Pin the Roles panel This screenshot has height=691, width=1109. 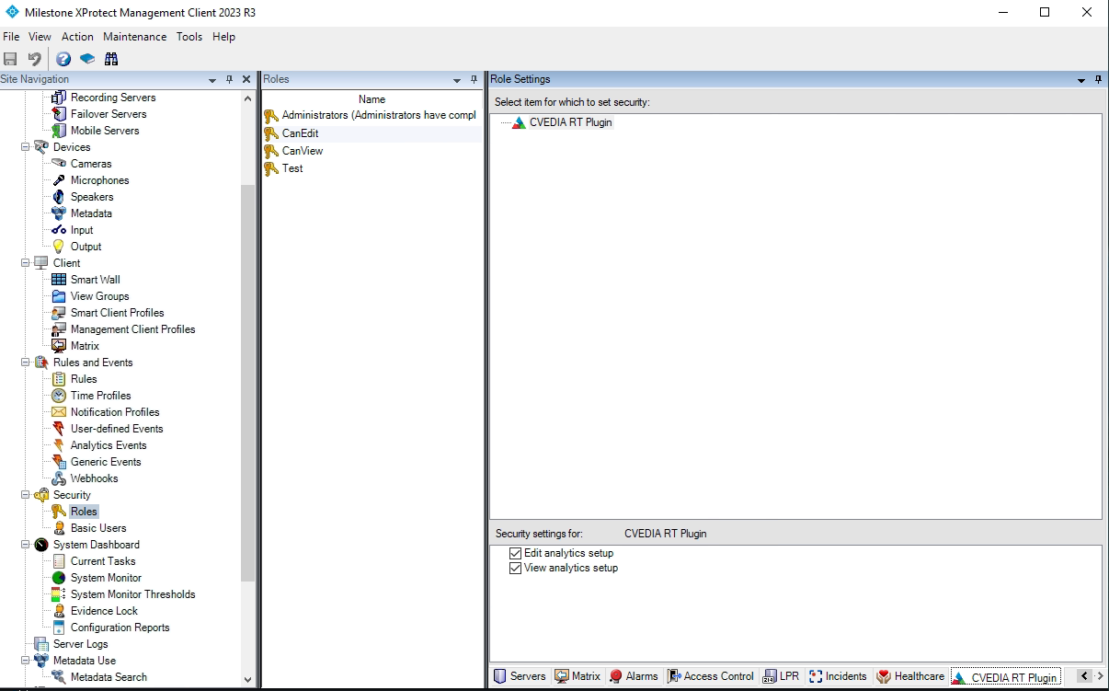pos(474,80)
